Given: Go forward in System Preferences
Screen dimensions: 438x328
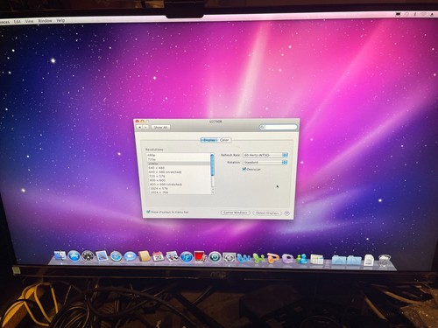Looking at the screenshot, I should [146, 128].
